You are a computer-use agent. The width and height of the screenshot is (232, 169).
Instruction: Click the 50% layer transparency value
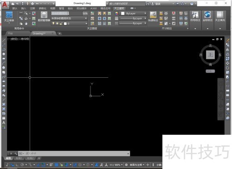[x=85, y=13]
